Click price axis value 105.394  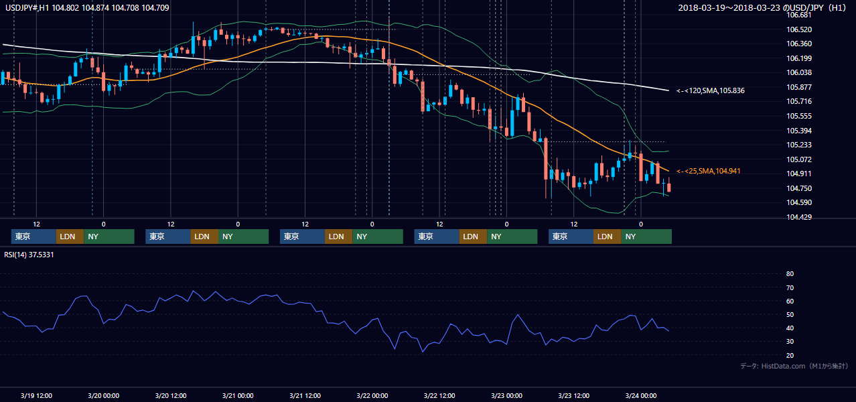click(799, 131)
